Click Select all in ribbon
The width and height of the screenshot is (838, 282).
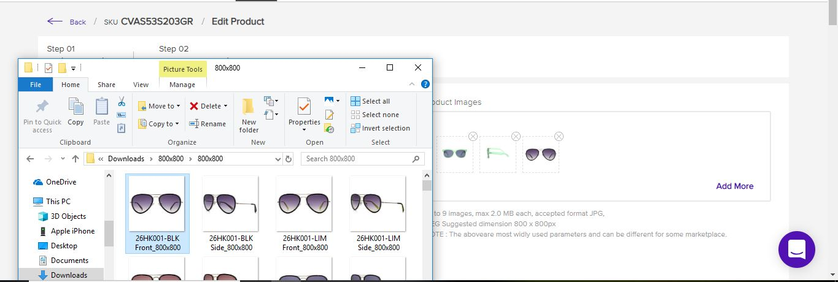[370, 101]
